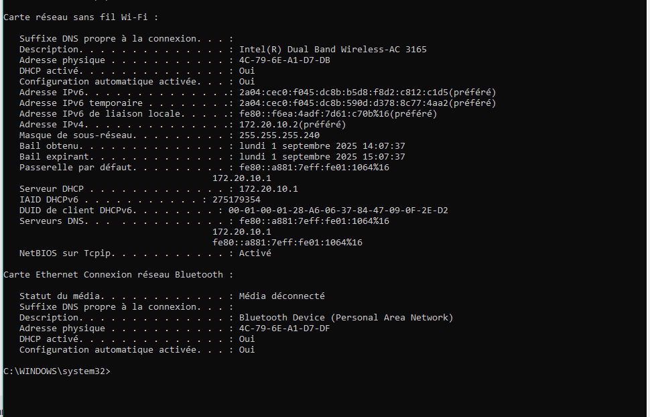Click the IAID DHCPv6 number 275179354
Screen dimensions: 650x417
pos(237,200)
